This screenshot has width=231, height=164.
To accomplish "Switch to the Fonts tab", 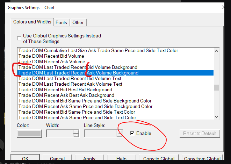I will coord(61,22).
